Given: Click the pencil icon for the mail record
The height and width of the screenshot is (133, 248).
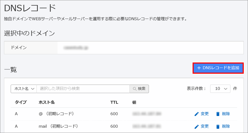Looking at the screenshot, I should tap(197, 127).
